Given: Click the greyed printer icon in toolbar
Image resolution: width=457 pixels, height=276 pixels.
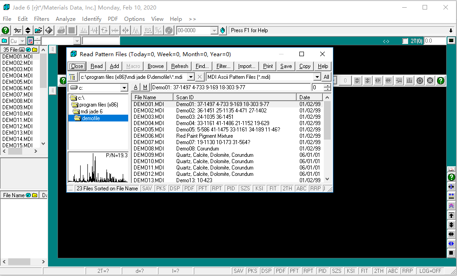Looking at the screenshot, I should [x=61, y=30].
